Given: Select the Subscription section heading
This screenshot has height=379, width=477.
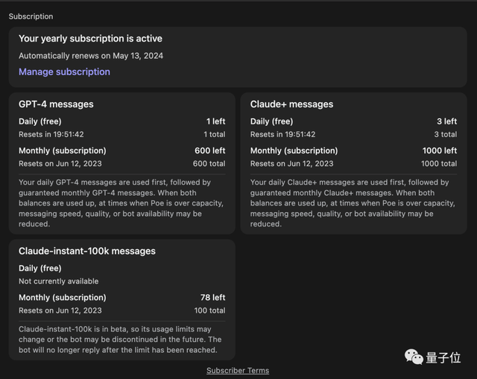Looking at the screenshot, I should [31, 16].
